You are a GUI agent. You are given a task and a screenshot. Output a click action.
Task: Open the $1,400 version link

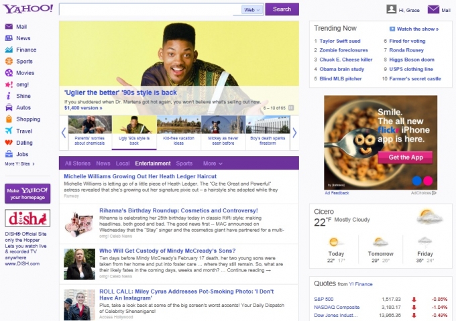(83, 108)
